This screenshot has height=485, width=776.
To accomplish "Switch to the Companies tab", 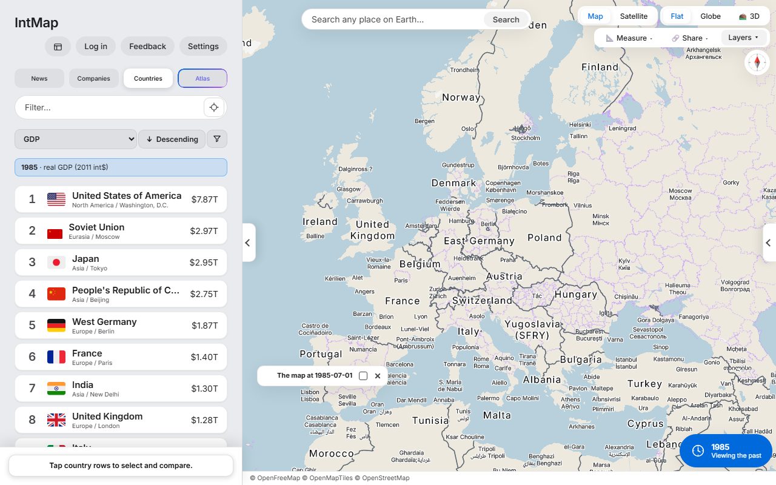I will click(x=94, y=78).
